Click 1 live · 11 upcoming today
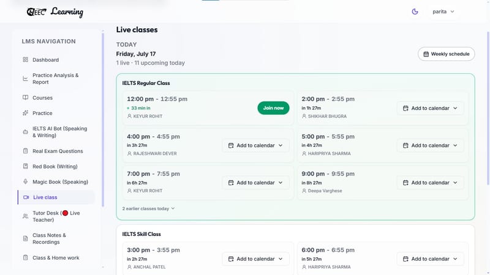490x275 pixels. 150,63
